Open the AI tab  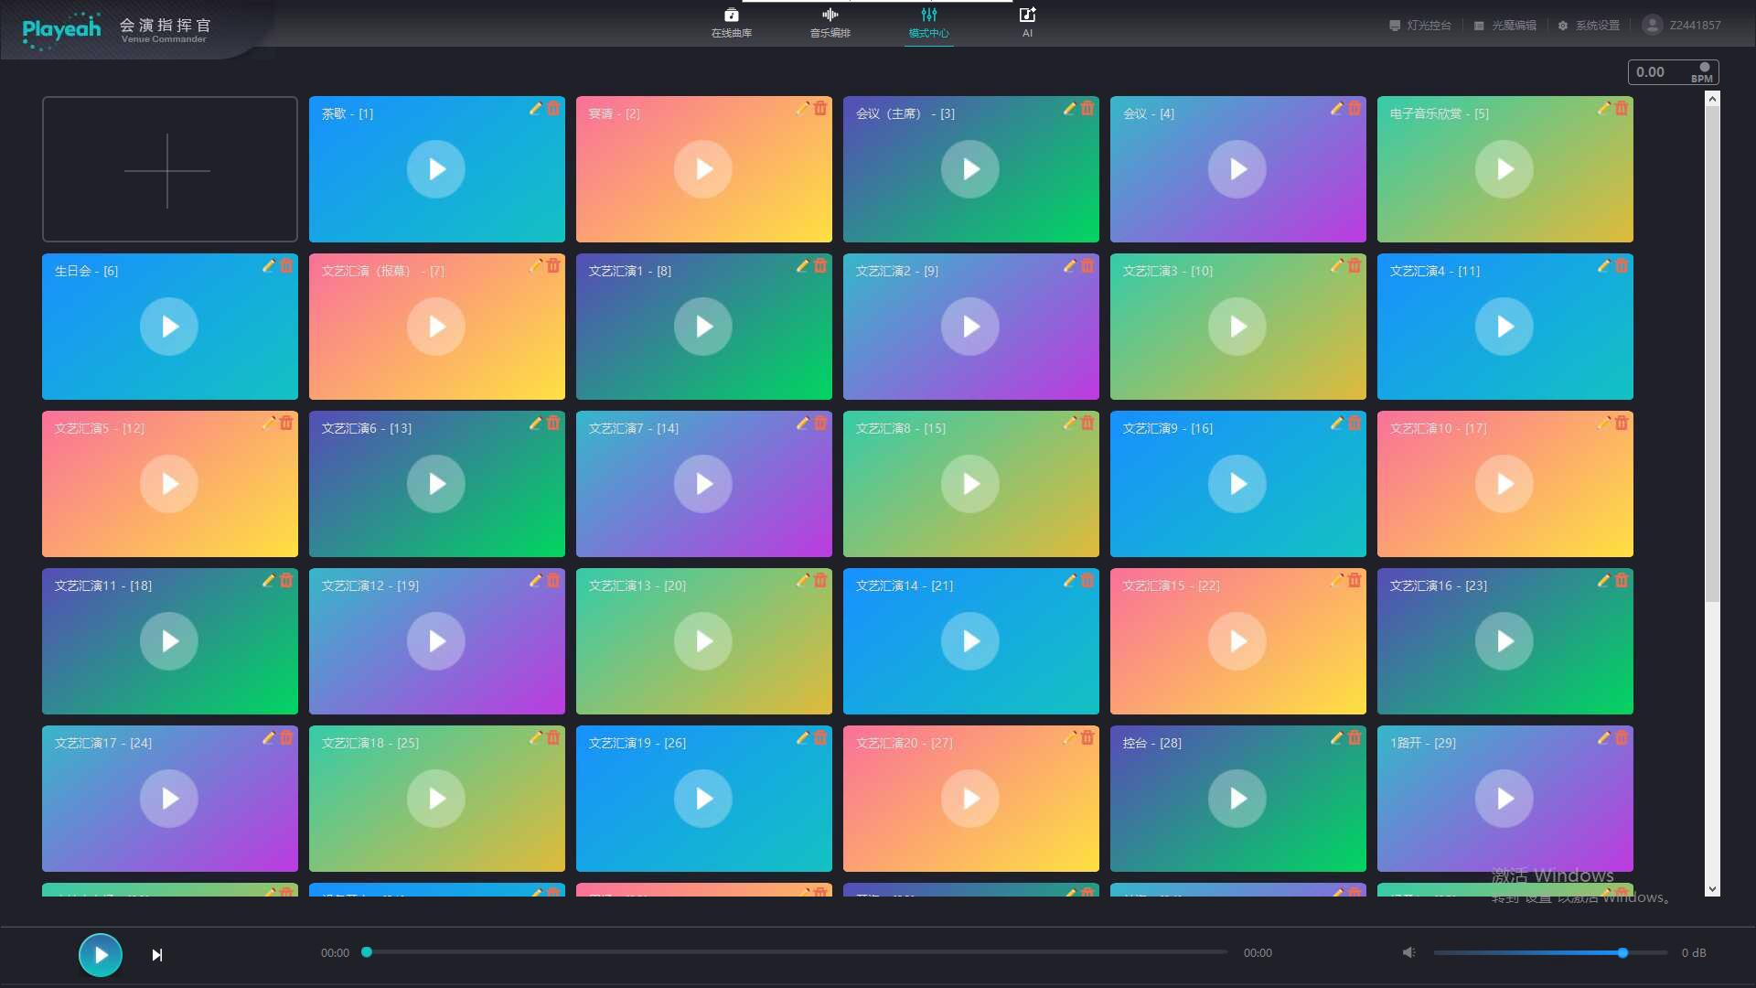(x=1027, y=23)
